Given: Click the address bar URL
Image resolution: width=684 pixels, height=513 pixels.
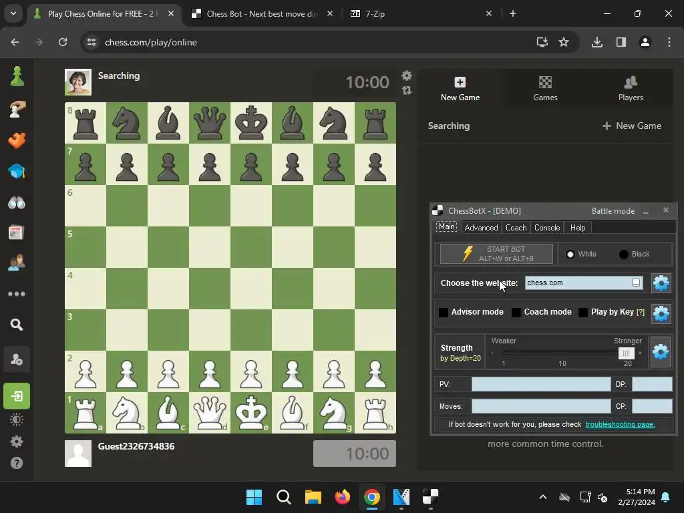Looking at the screenshot, I should [x=151, y=42].
